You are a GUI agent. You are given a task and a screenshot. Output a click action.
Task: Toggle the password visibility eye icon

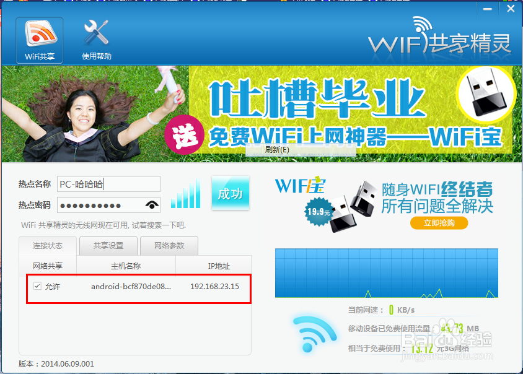(x=152, y=205)
